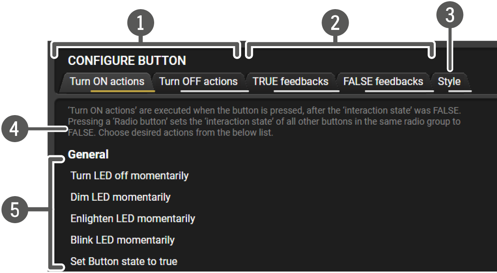Click the CONFIGURE BUTTON panel title
Image resolution: width=497 pixels, height=273 pixels.
coord(127,61)
